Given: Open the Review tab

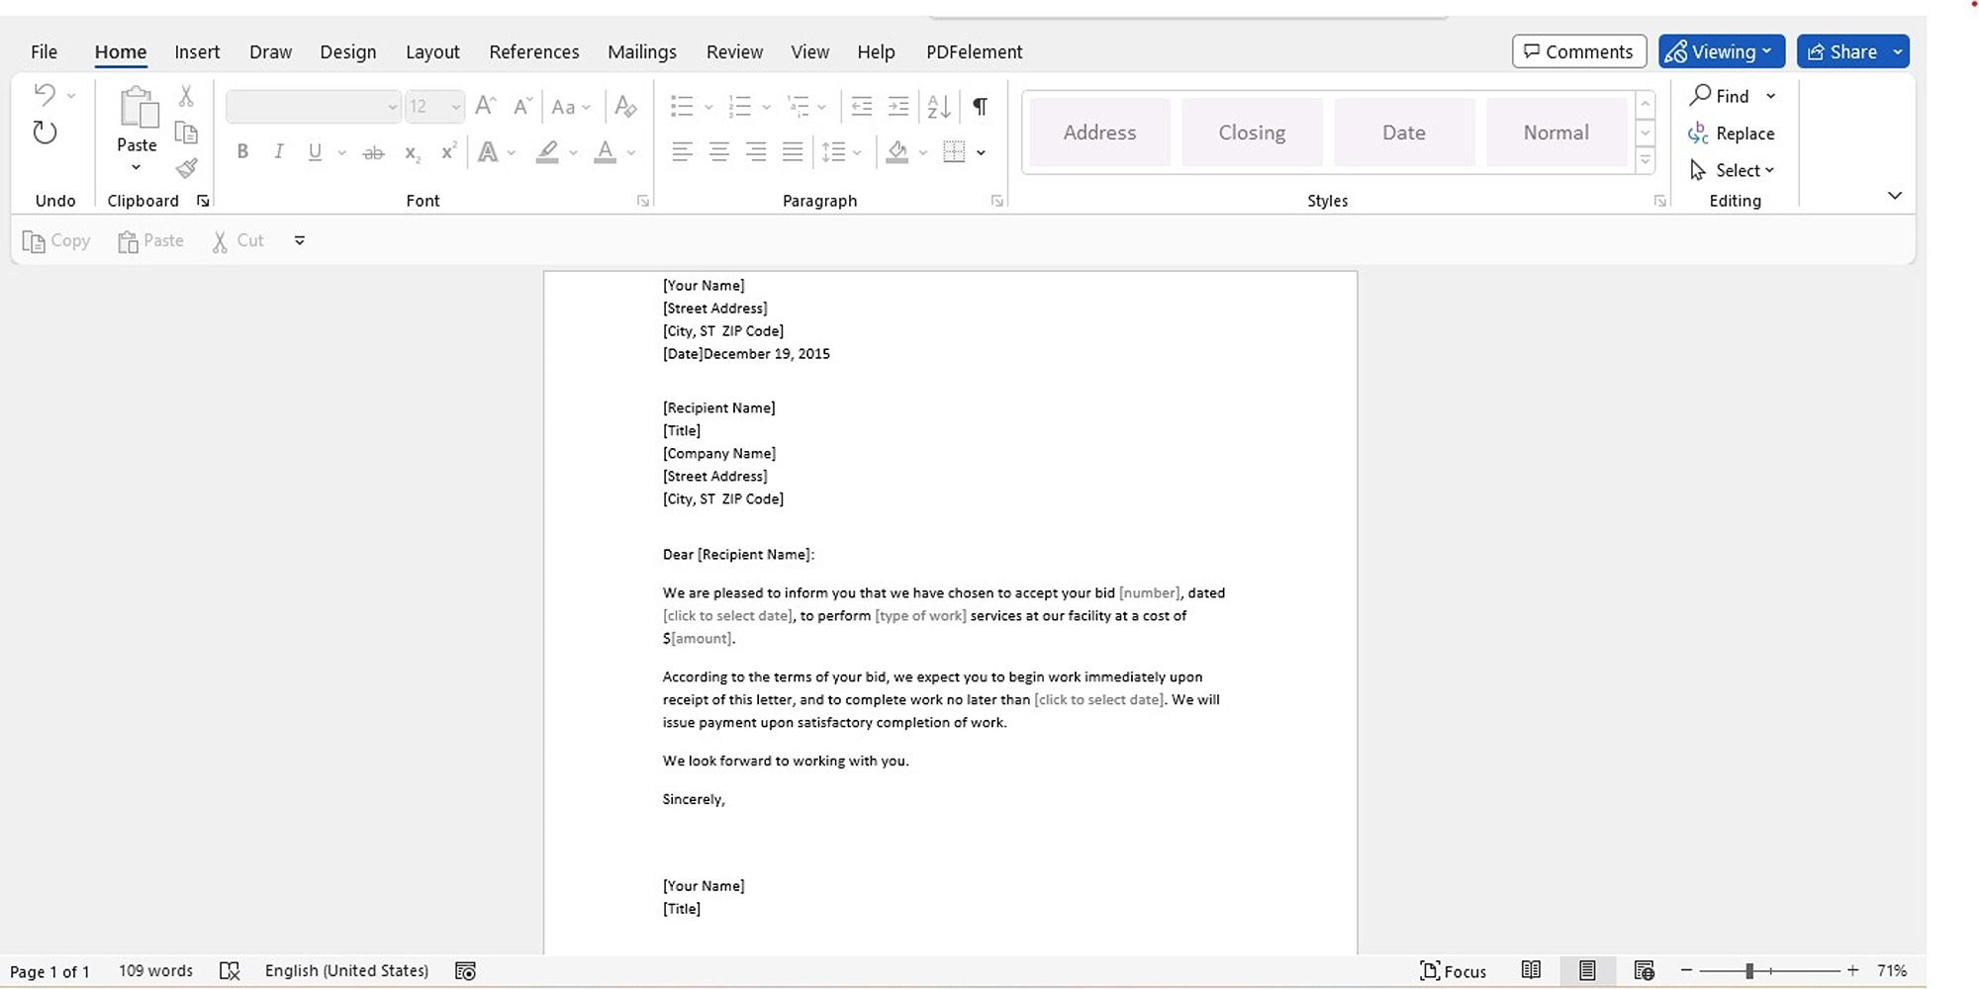Looking at the screenshot, I should (734, 51).
